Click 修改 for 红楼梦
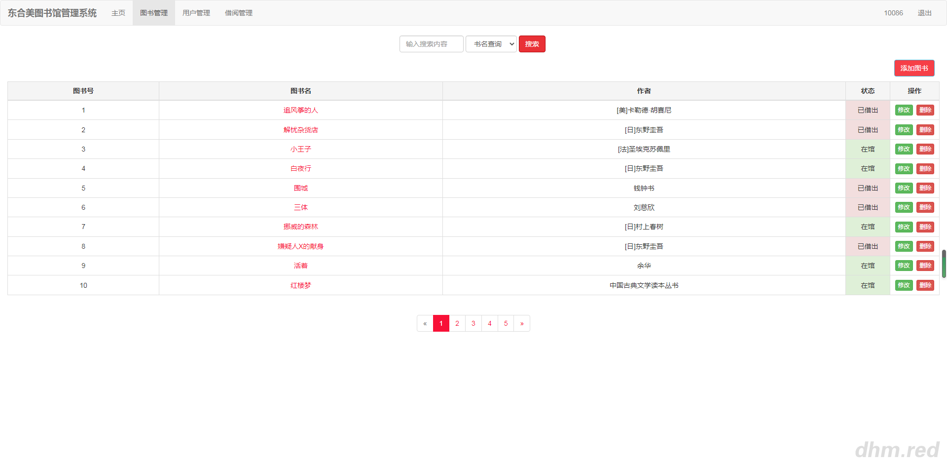The image size is (947, 462). [x=904, y=285]
